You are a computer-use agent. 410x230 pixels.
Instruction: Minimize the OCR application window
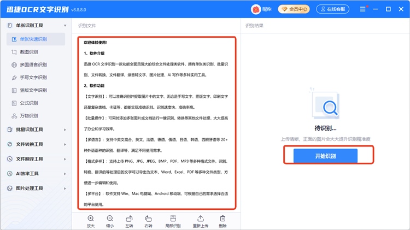pyautogui.click(x=376, y=9)
